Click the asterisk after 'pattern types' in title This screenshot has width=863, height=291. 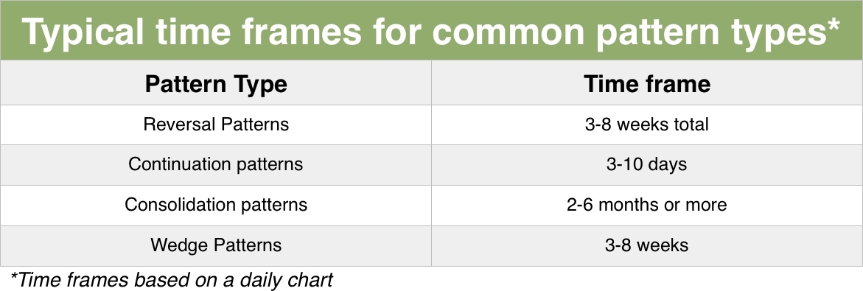pos(833,25)
